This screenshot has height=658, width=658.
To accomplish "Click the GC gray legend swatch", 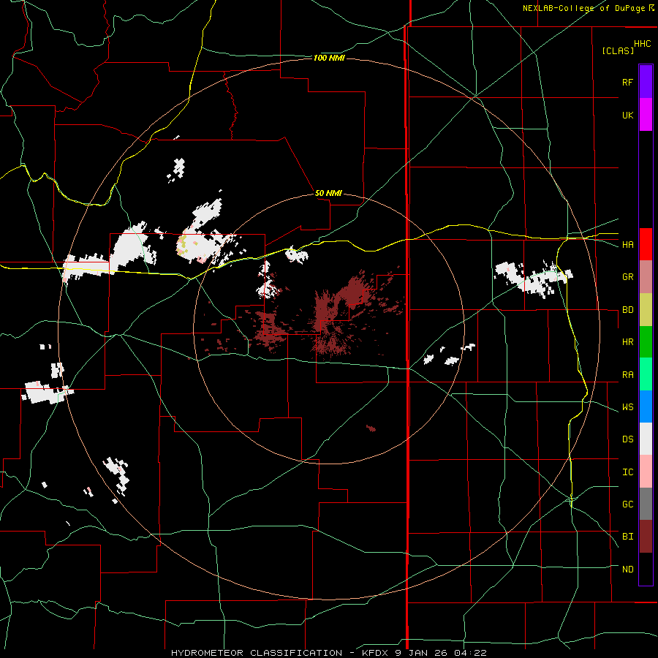I will [x=646, y=504].
